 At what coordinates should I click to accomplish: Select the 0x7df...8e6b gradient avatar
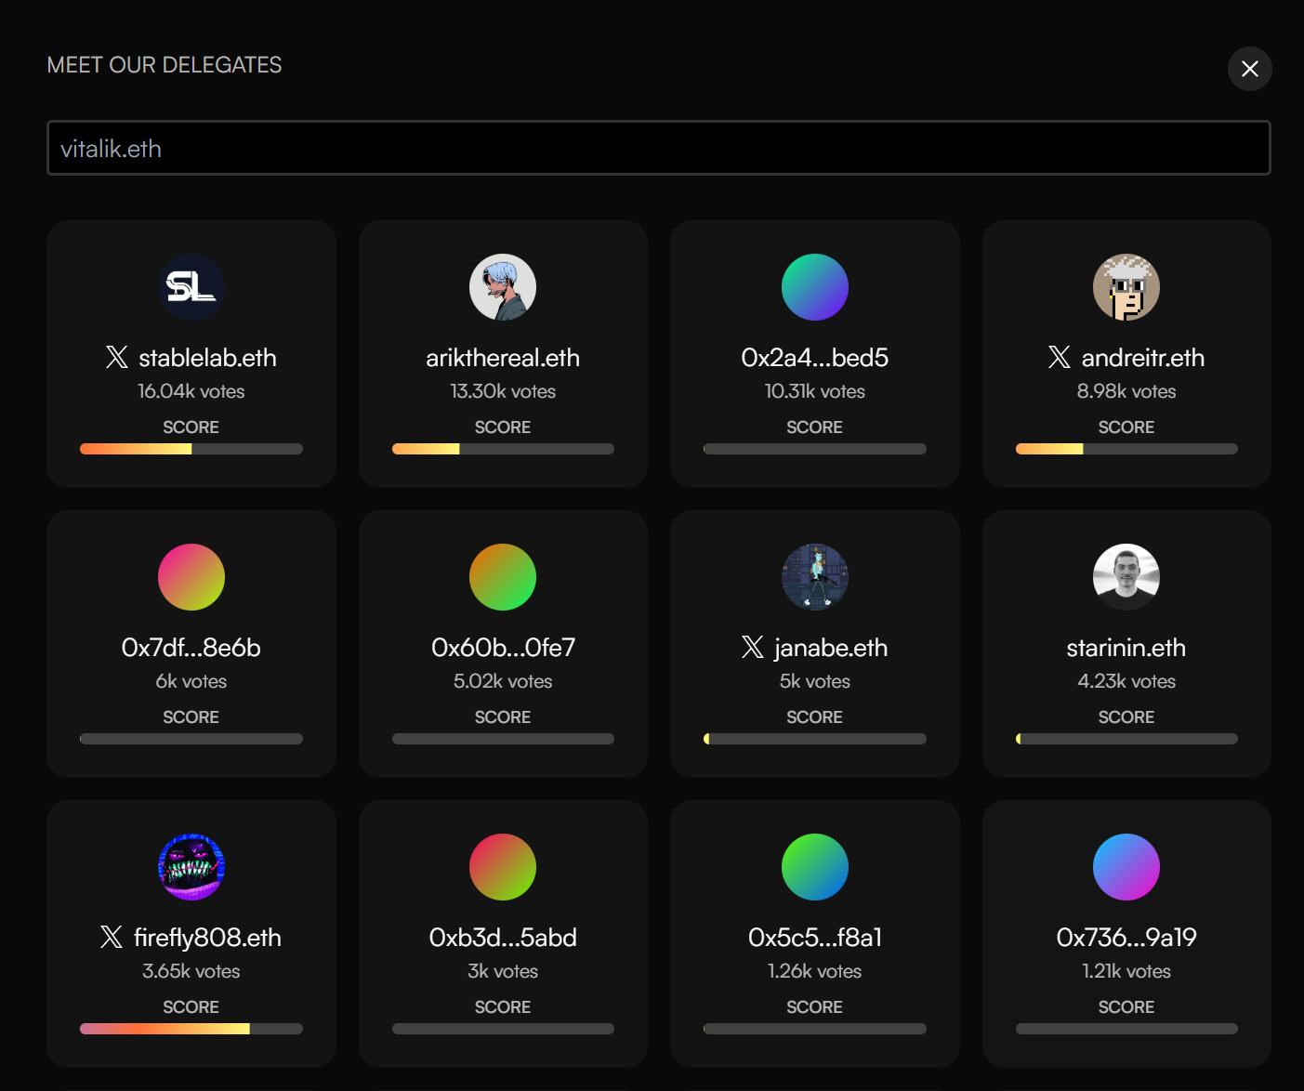[191, 577]
